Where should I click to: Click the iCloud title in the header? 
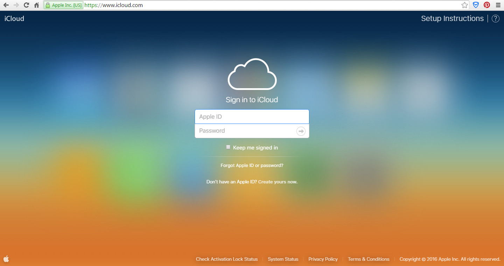[x=14, y=19]
